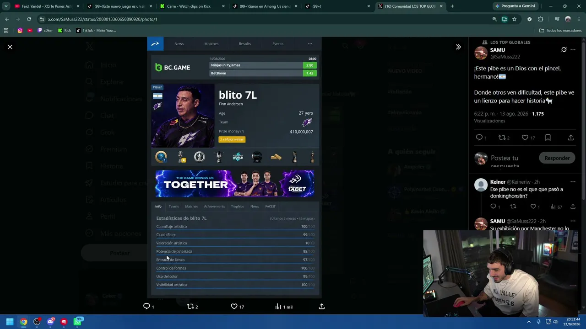
Task: Reply icon on SAMU's main post
Action: pyautogui.click(x=479, y=138)
